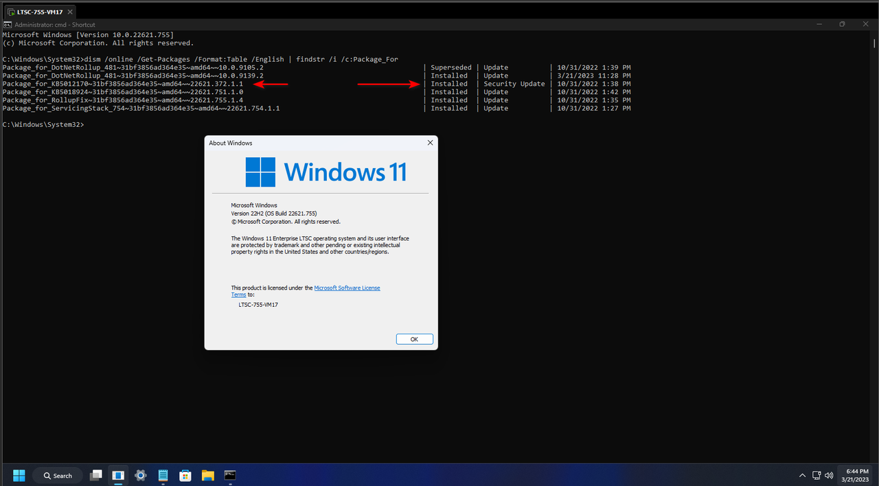Click the 'Microsoft Windows' line in dialog
Viewport: 879px width, 486px height.
point(254,205)
